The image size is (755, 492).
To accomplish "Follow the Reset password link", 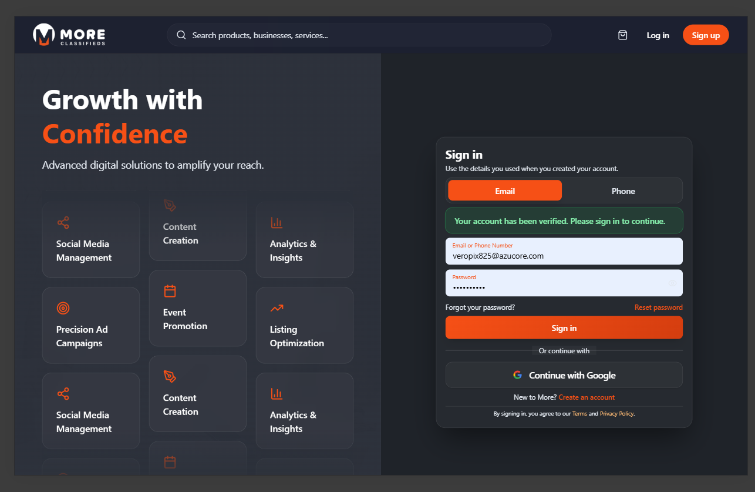I will click(x=658, y=307).
